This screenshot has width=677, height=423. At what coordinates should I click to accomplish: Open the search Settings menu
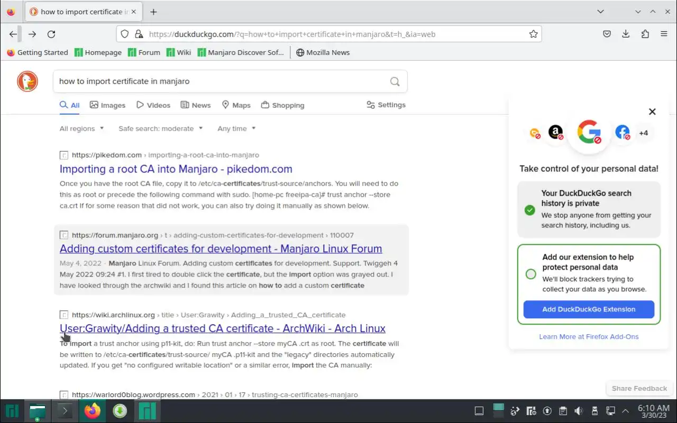coord(386,105)
